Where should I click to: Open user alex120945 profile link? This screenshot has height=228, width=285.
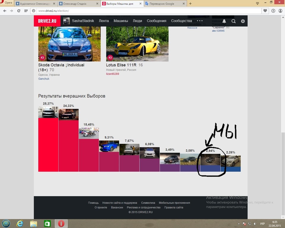218,31
